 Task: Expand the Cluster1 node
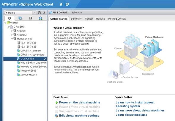point(12,31)
